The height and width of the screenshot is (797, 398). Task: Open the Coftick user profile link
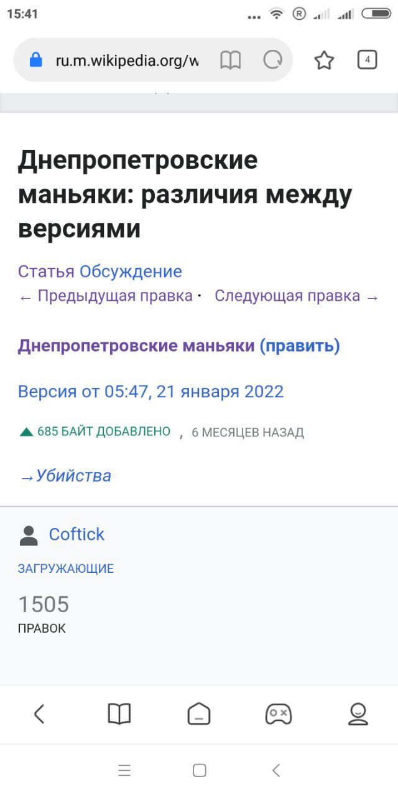[x=76, y=534]
